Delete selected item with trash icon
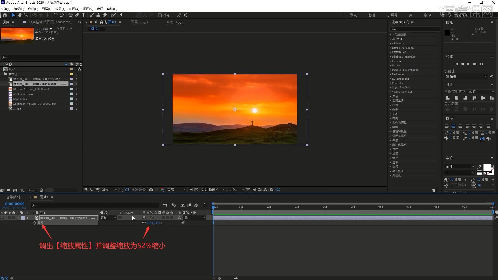Viewport: 498px width, 280px height. pos(41,190)
